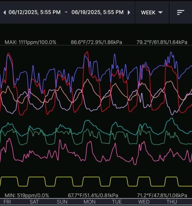Click the min 67.7°F/51.4%/0.81kPa readout
The image size is (192, 206).
pos(93,195)
